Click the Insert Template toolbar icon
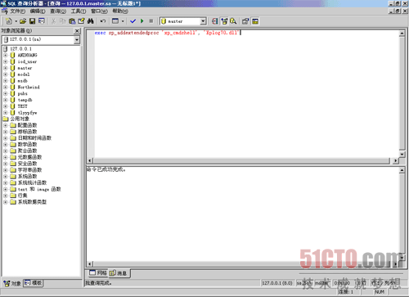Image resolution: width=409 pixels, height=297 pixels. click(x=42, y=21)
